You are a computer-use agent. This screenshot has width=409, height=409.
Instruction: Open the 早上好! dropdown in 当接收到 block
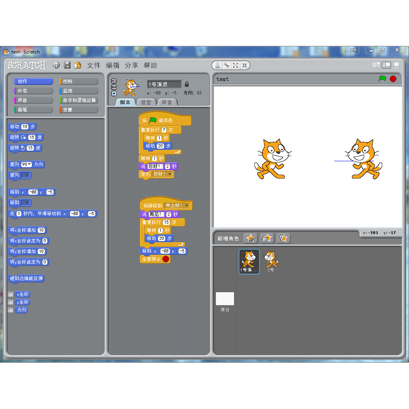click(x=186, y=206)
